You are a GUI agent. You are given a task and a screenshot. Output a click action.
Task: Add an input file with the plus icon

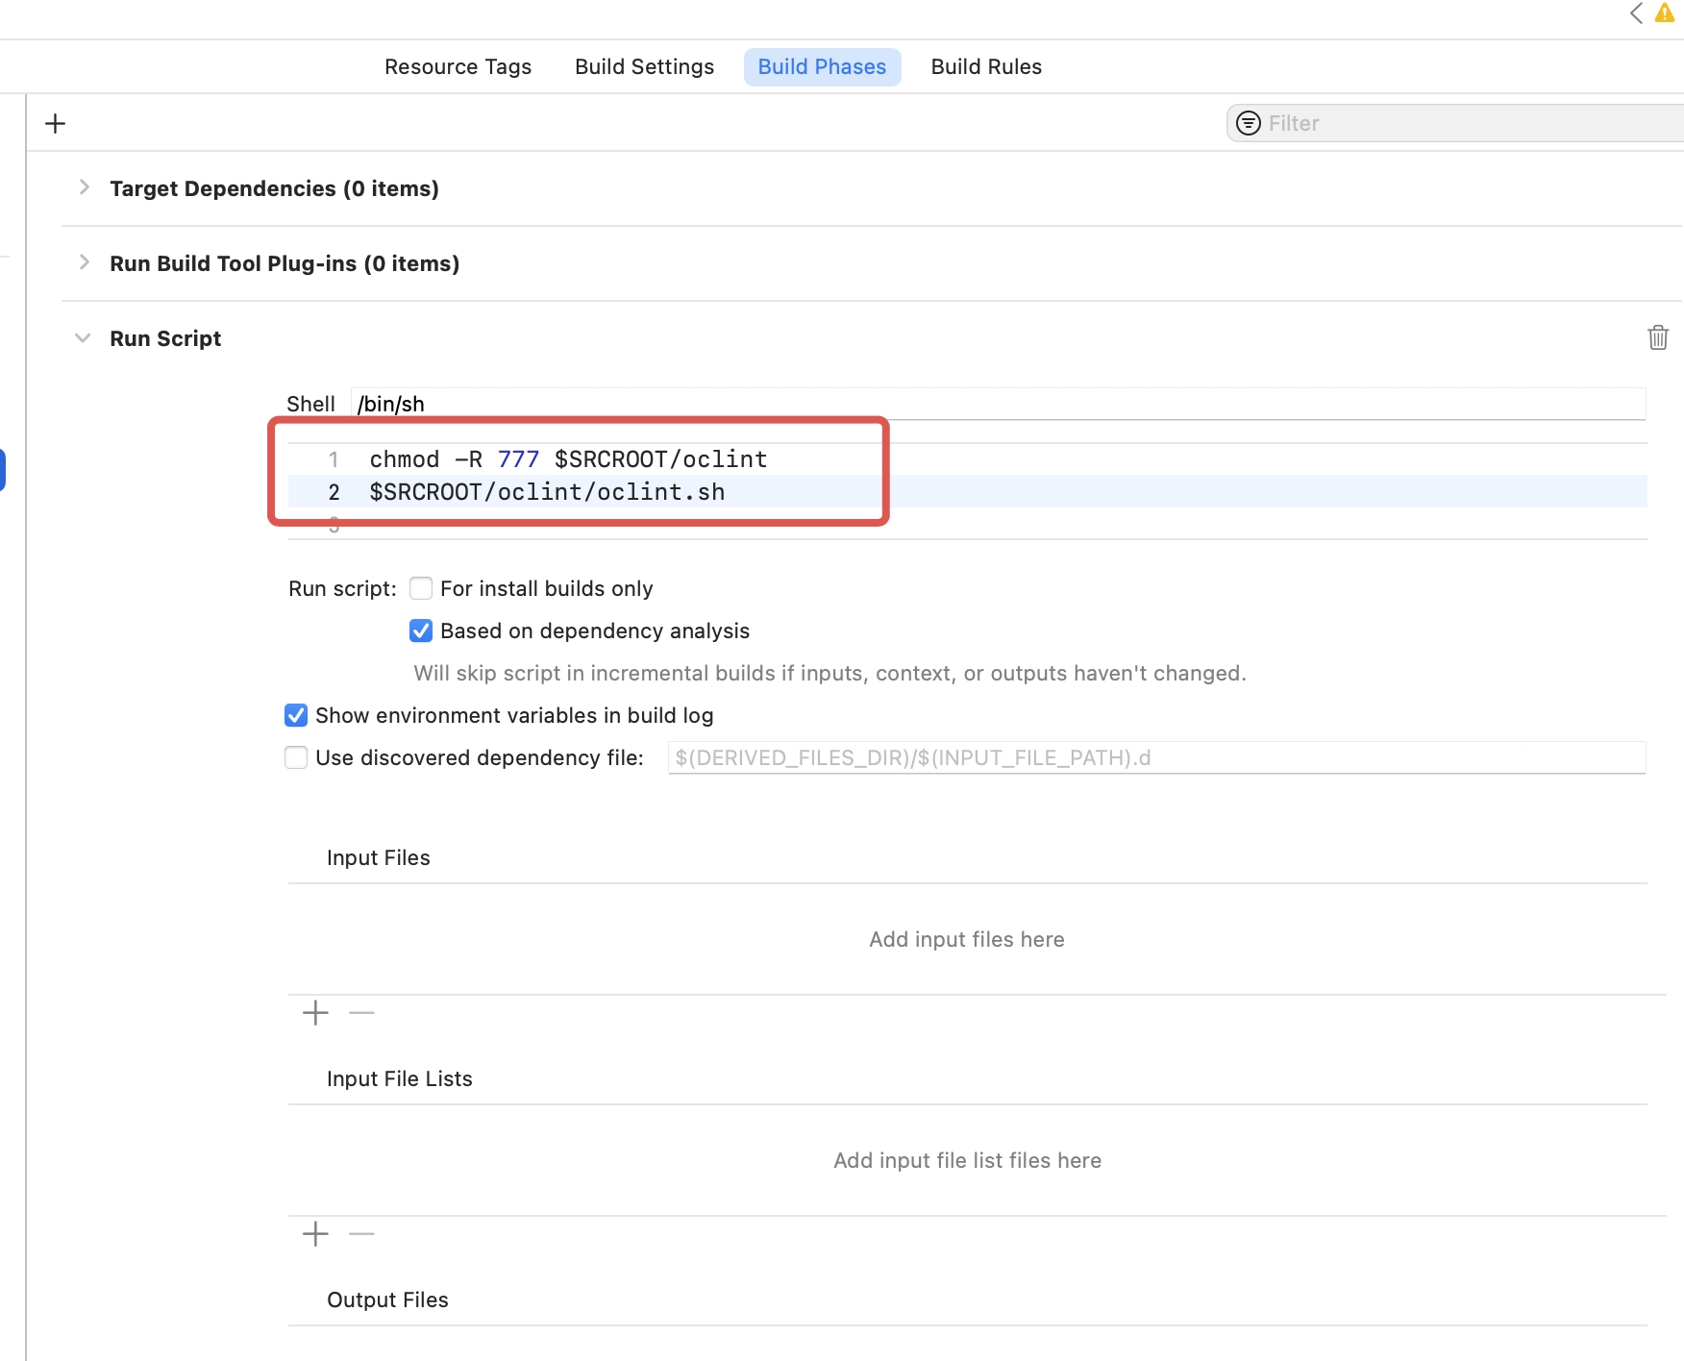[315, 1013]
